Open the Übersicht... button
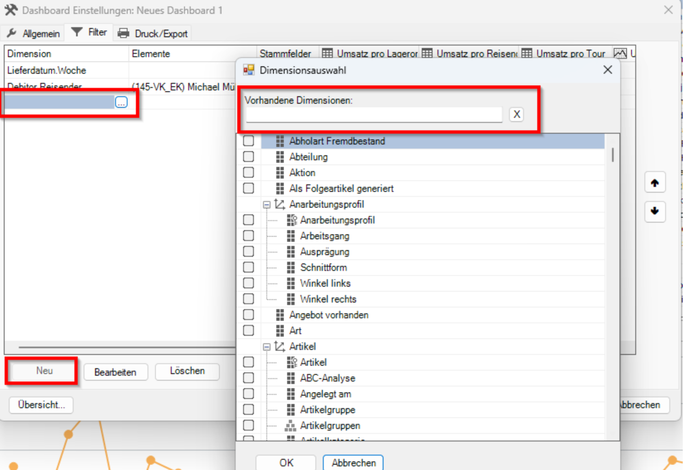This screenshot has width=684, height=470. pos(41,405)
